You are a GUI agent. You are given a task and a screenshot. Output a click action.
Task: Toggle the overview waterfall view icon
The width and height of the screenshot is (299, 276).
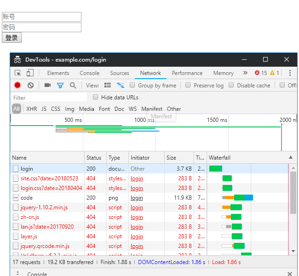click(121, 85)
